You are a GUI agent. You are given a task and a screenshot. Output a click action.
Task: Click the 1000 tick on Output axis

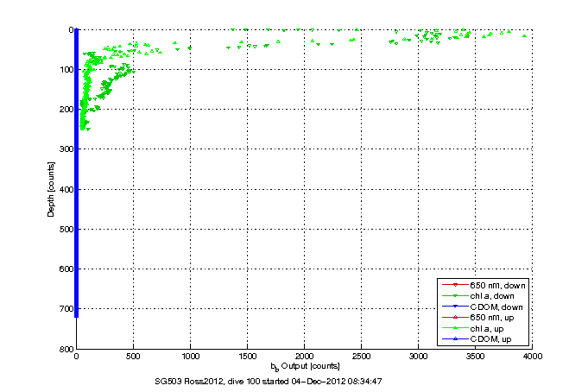tap(191, 357)
